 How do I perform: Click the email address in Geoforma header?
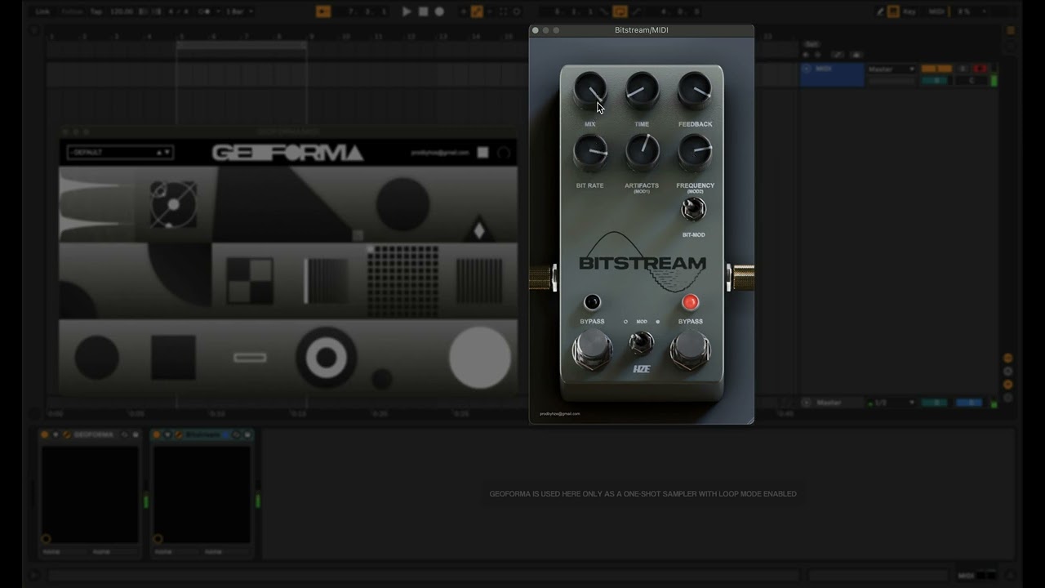coord(440,153)
